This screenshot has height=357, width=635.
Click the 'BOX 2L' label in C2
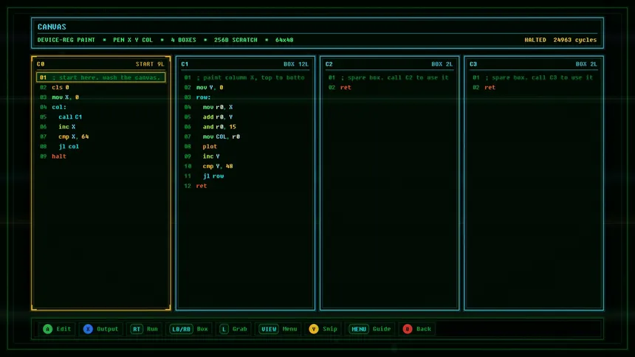pyautogui.click(x=442, y=64)
